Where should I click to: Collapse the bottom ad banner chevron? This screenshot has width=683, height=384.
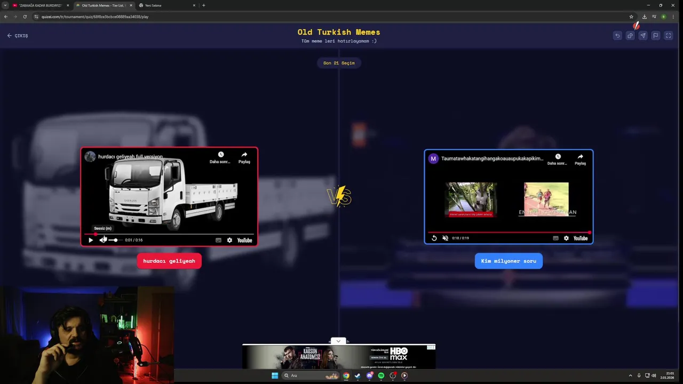point(338,341)
